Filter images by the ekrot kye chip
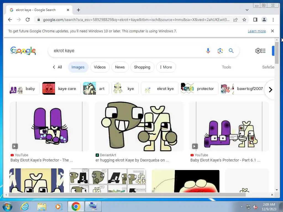The width and height of the screenshot is (283, 212). (x=159, y=88)
